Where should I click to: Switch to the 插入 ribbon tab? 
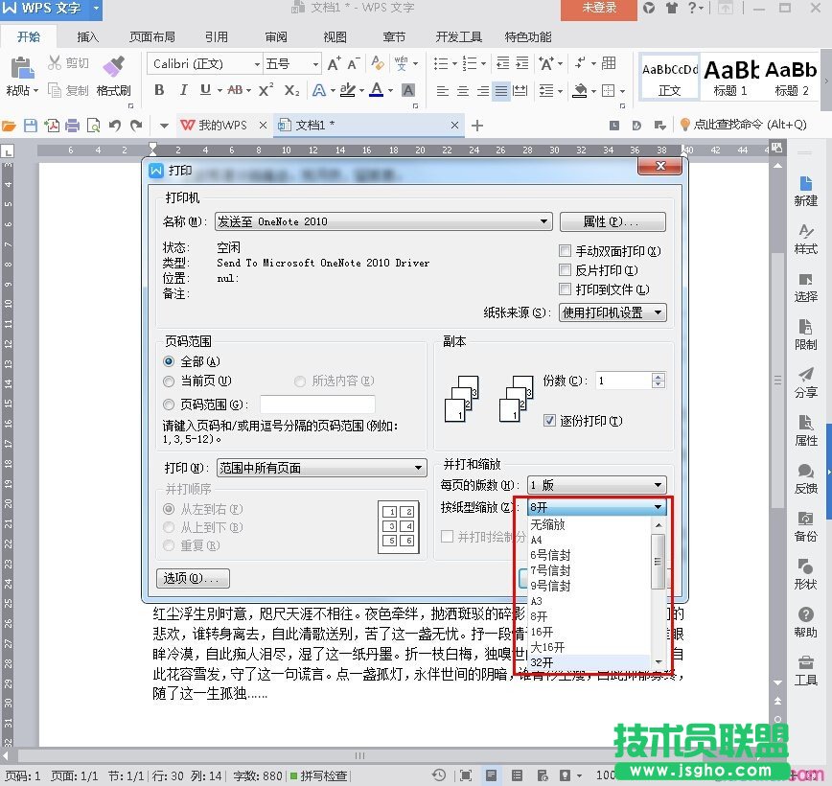click(x=87, y=37)
